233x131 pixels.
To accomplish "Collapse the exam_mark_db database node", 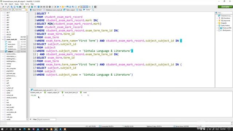I will [3, 39].
